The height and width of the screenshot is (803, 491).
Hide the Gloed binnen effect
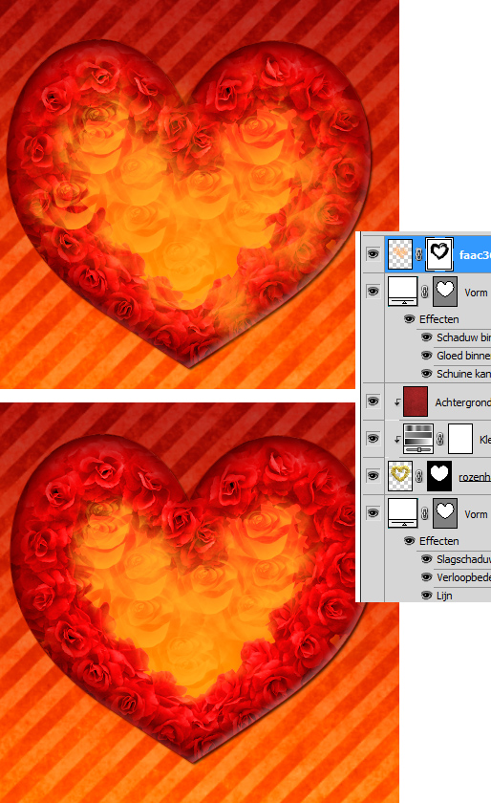426,355
